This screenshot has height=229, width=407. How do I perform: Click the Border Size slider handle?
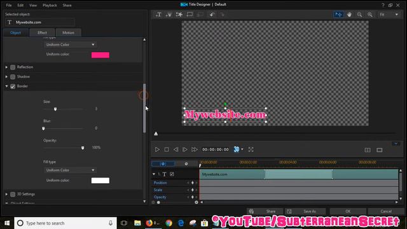click(x=55, y=109)
